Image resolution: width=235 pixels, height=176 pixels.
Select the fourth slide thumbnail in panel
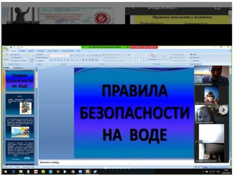(19, 150)
